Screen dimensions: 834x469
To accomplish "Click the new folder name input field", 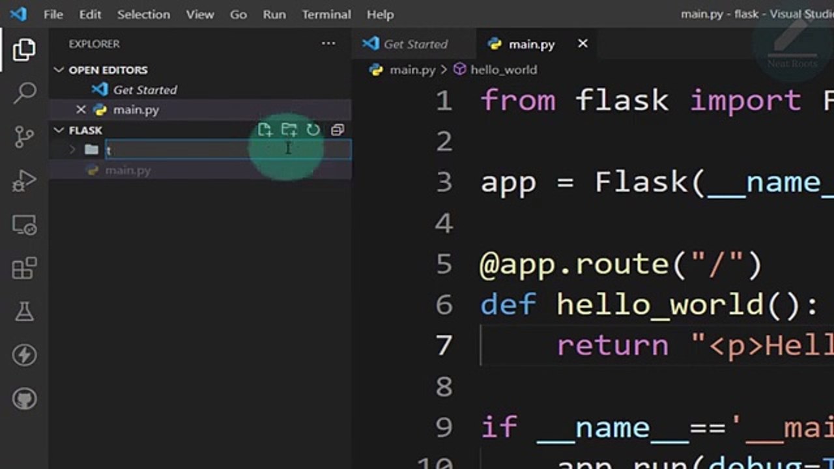I will tap(228, 150).
